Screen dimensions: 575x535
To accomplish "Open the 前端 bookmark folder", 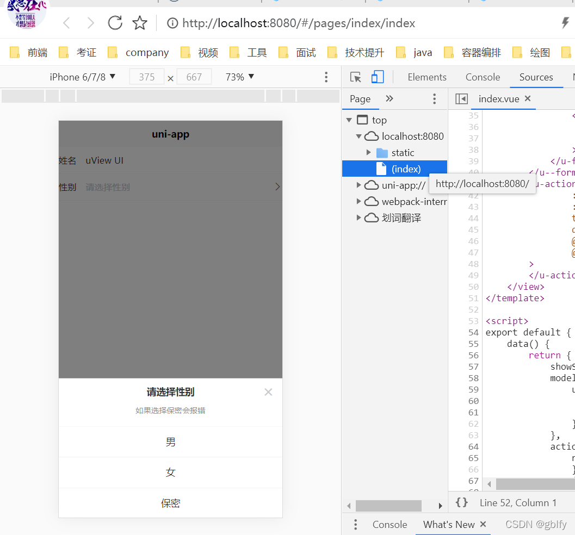I will (29, 52).
